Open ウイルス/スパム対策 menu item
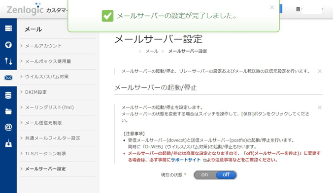333x193 pixels. [47, 77]
